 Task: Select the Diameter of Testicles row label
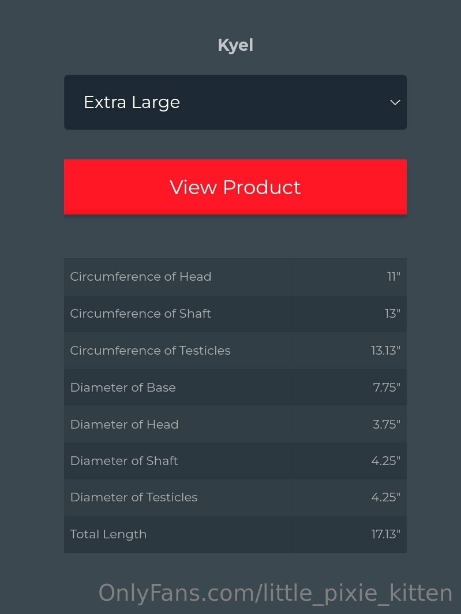click(134, 497)
